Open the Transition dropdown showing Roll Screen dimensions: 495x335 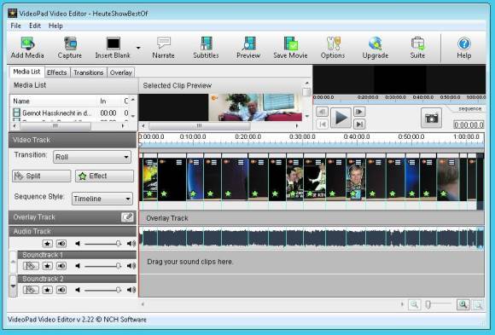pos(92,157)
